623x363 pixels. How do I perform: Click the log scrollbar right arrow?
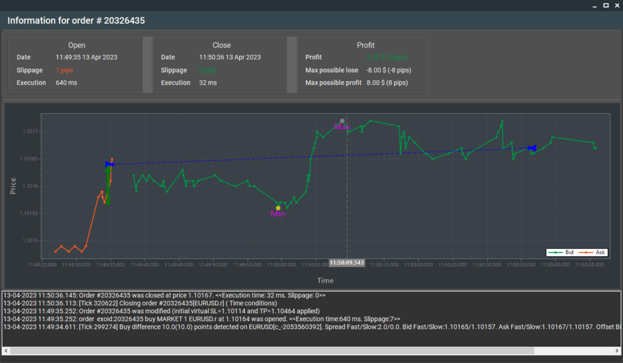[616, 351]
